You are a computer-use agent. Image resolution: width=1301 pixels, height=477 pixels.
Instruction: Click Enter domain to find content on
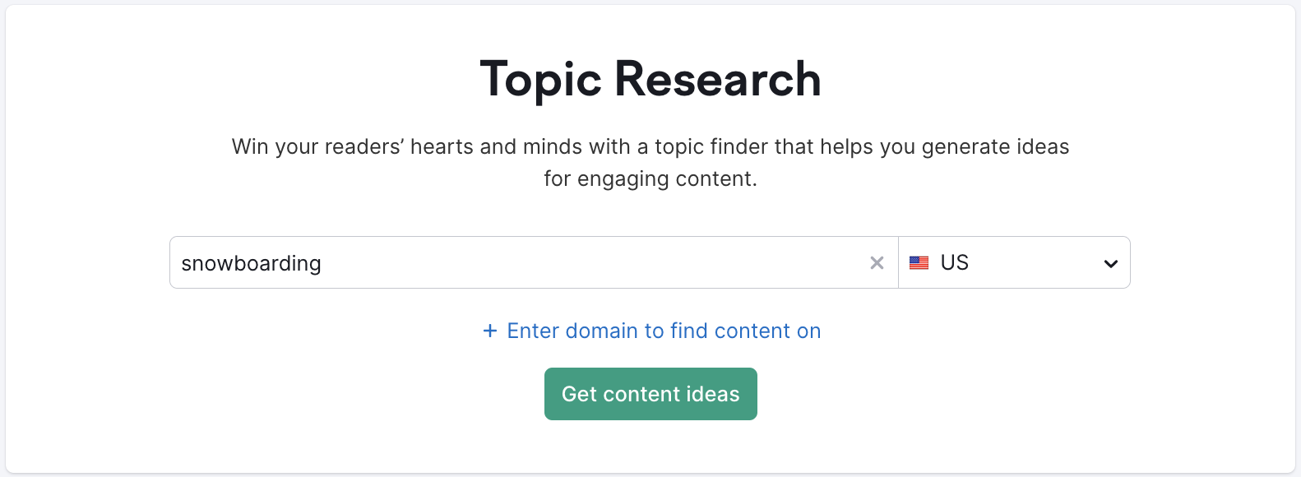[x=664, y=331]
